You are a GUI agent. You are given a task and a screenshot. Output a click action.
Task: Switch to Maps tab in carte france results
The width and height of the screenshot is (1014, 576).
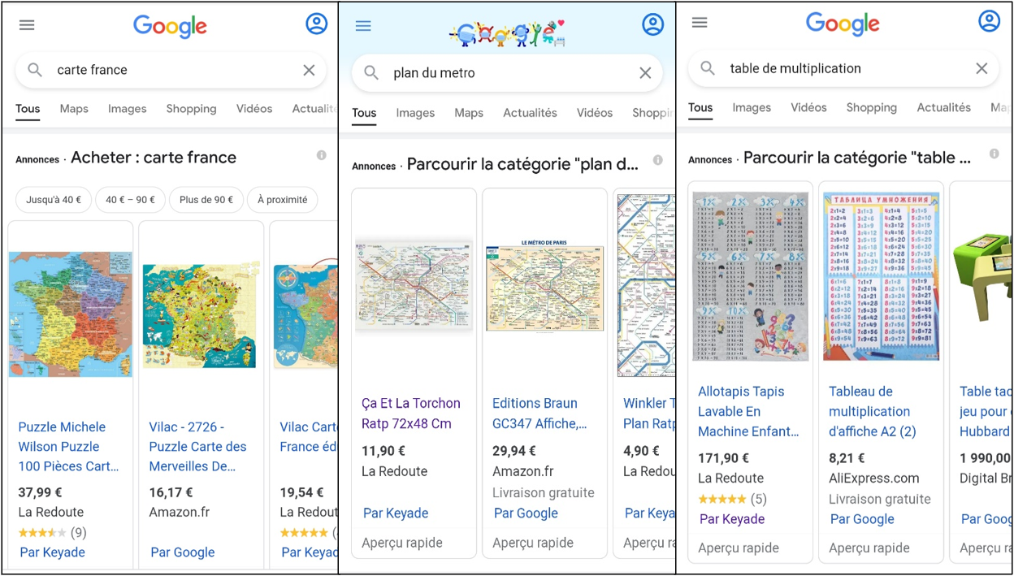pyautogui.click(x=74, y=109)
